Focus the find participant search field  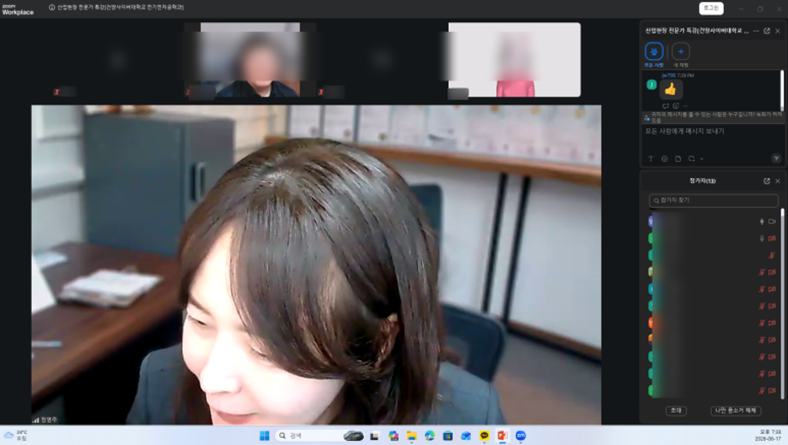pos(713,200)
